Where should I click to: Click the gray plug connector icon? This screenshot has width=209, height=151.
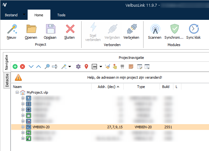point(122,67)
